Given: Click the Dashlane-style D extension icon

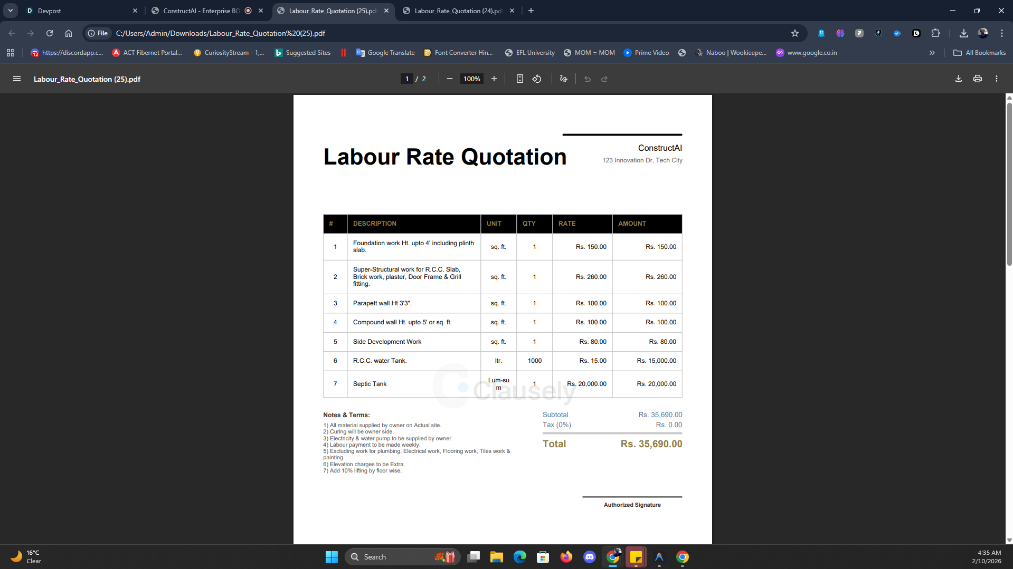Looking at the screenshot, I should point(916,33).
